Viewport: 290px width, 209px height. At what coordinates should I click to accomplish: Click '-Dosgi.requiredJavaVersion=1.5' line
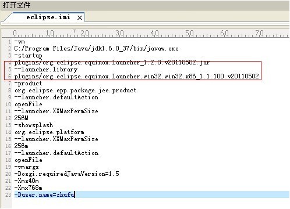pos(67,174)
